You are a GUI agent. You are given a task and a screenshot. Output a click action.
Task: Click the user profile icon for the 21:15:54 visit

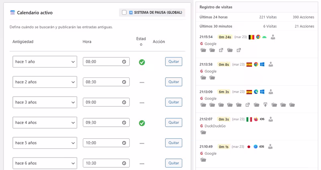coord(273,37)
